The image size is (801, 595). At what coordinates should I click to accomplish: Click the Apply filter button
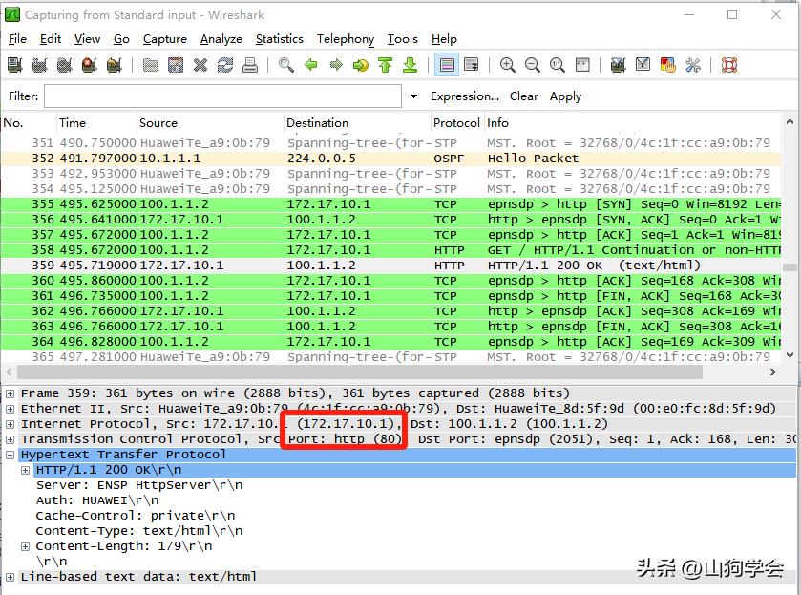pos(565,96)
